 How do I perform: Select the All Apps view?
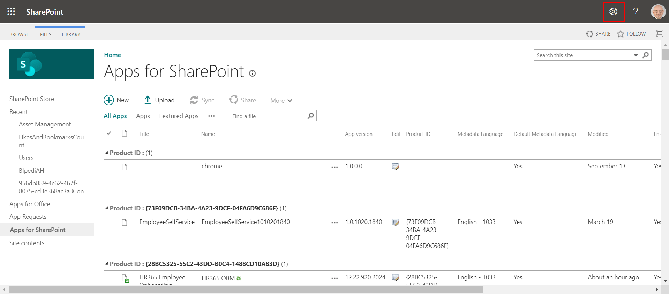tap(115, 116)
